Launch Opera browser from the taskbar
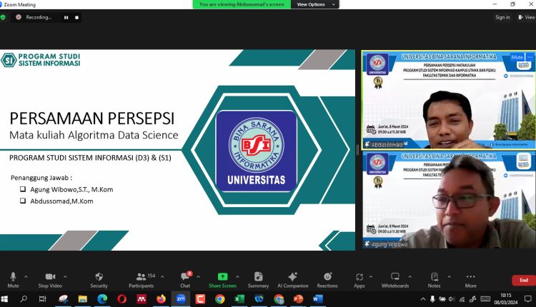This screenshot has width=536, height=307. point(122,299)
